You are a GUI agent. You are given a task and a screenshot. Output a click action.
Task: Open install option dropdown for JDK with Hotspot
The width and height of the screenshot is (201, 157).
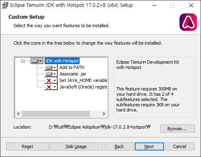point(37,61)
